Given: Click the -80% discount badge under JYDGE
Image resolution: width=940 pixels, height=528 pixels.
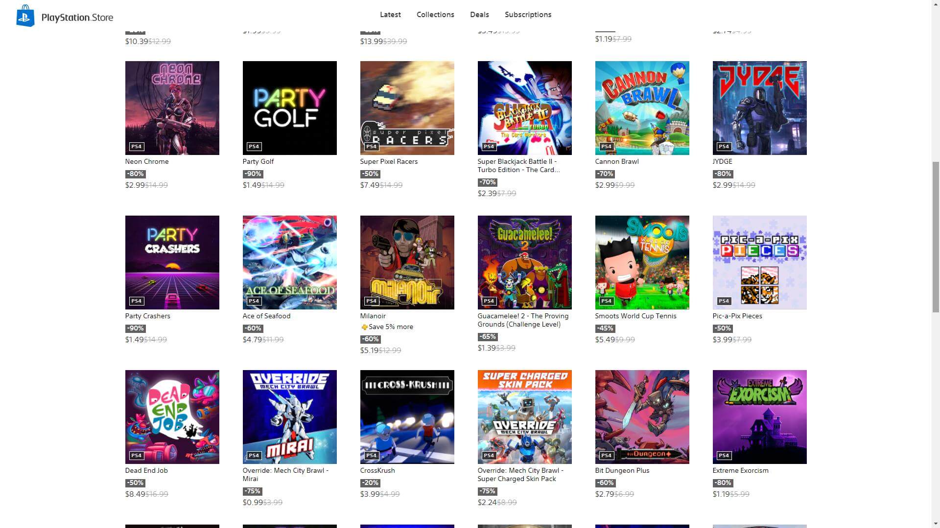Looking at the screenshot, I should [x=723, y=174].
